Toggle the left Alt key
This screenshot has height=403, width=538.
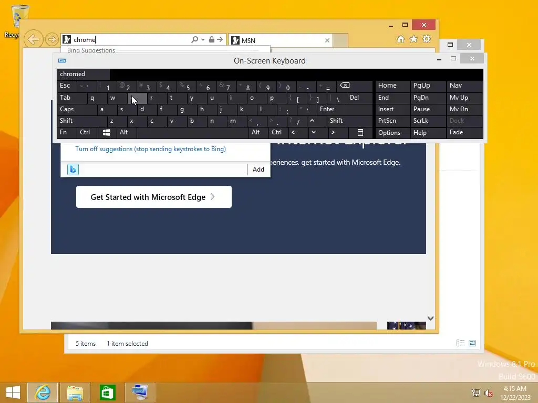coord(127,132)
